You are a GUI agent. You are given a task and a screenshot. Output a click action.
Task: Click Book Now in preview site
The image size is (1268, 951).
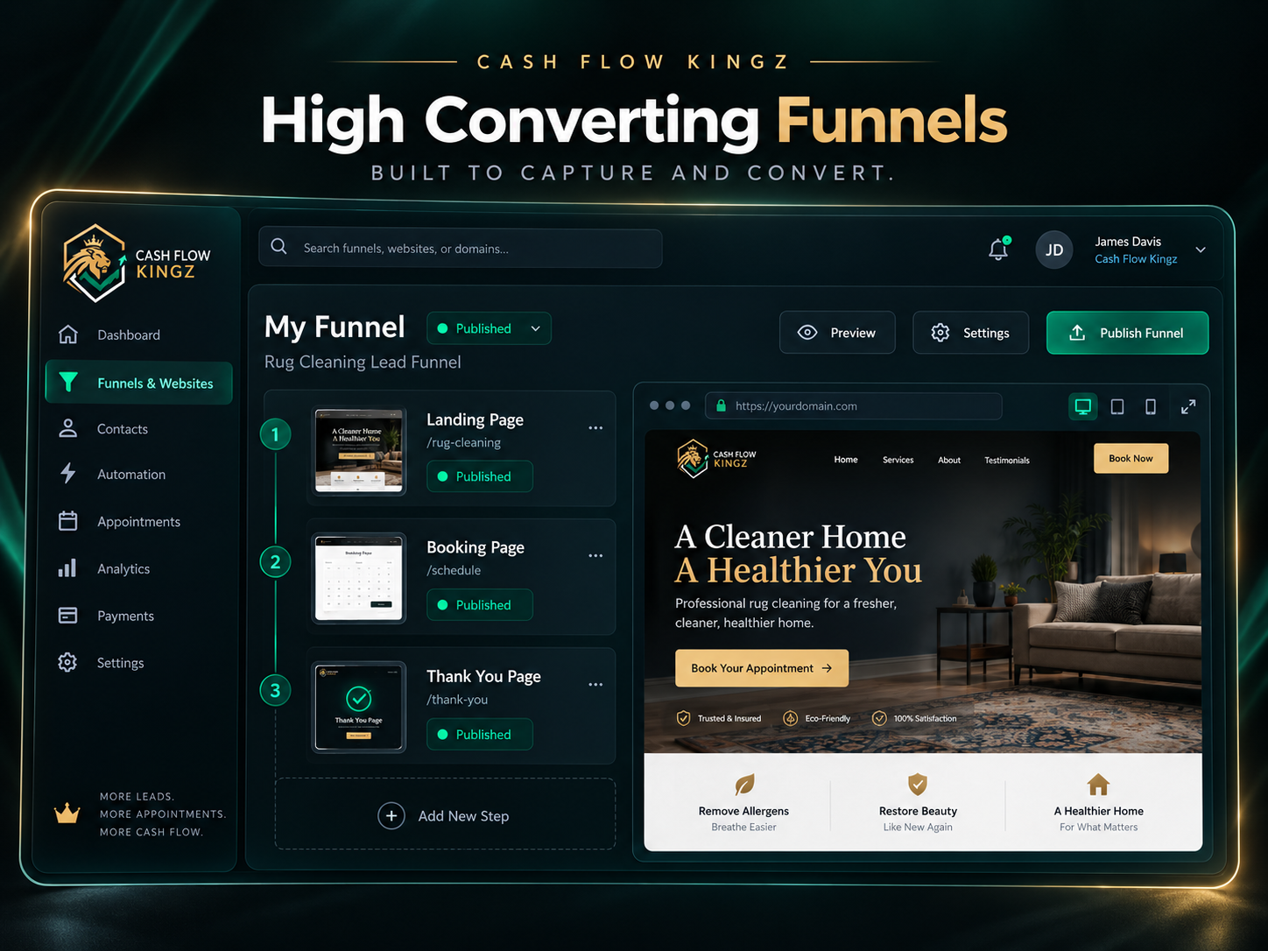pyautogui.click(x=1131, y=458)
